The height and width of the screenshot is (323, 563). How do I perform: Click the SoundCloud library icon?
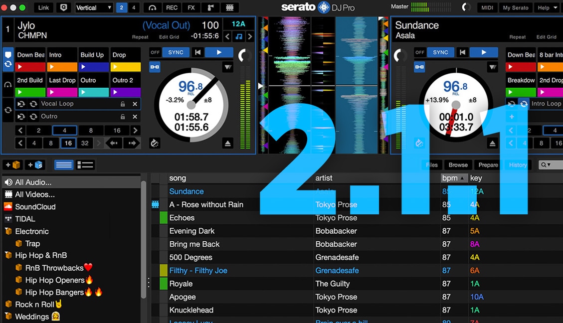[8, 207]
